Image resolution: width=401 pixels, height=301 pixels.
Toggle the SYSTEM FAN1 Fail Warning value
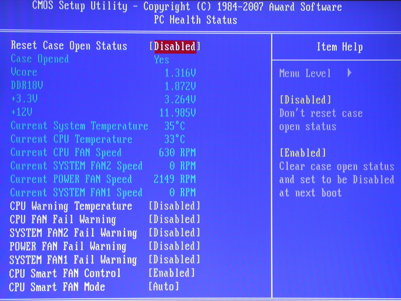coord(174,260)
